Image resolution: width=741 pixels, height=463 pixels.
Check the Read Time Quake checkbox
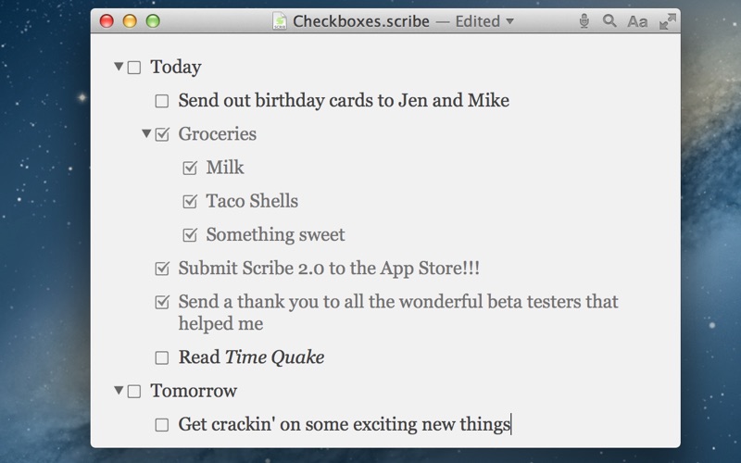162,357
